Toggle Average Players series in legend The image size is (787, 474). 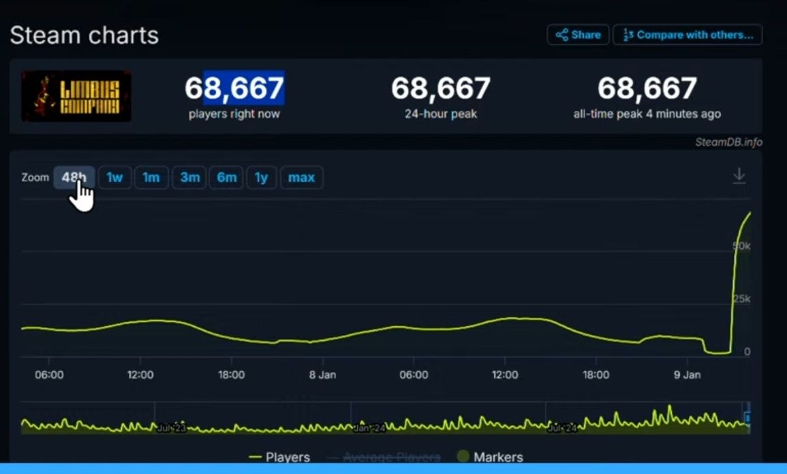coord(384,457)
